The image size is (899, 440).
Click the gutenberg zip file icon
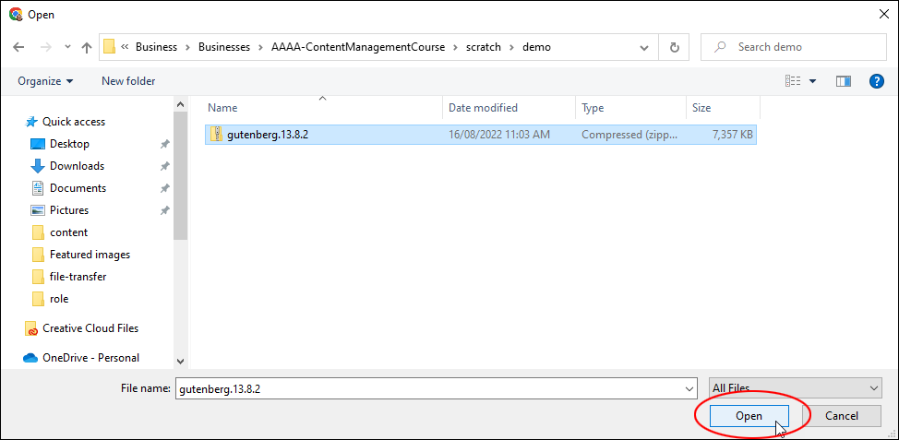pyautogui.click(x=216, y=134)
